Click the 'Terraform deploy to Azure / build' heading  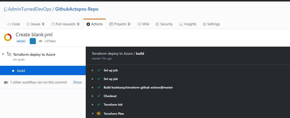pyautogui.click(x=118, y=54)
